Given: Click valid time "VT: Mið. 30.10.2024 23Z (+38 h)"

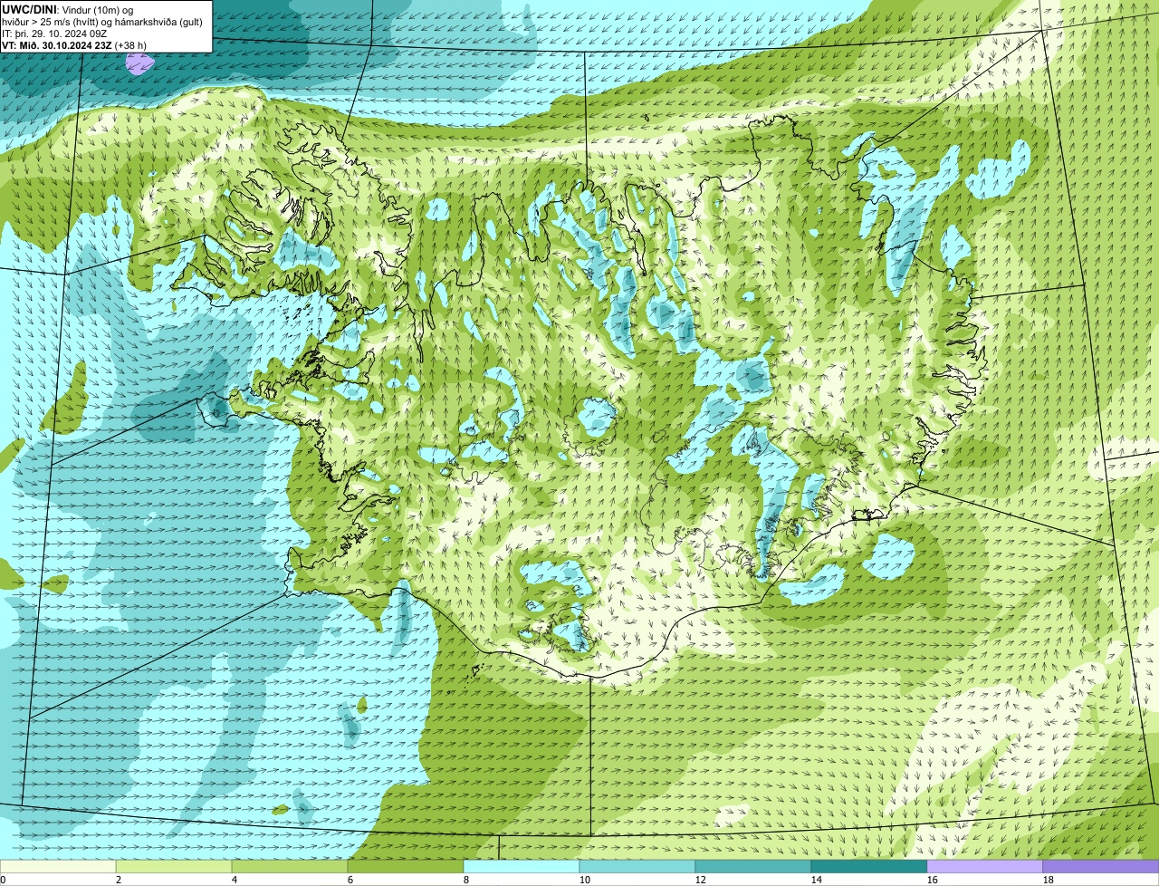Looking at the screenshot, I should pyautogui.click(x=74, y=44).
